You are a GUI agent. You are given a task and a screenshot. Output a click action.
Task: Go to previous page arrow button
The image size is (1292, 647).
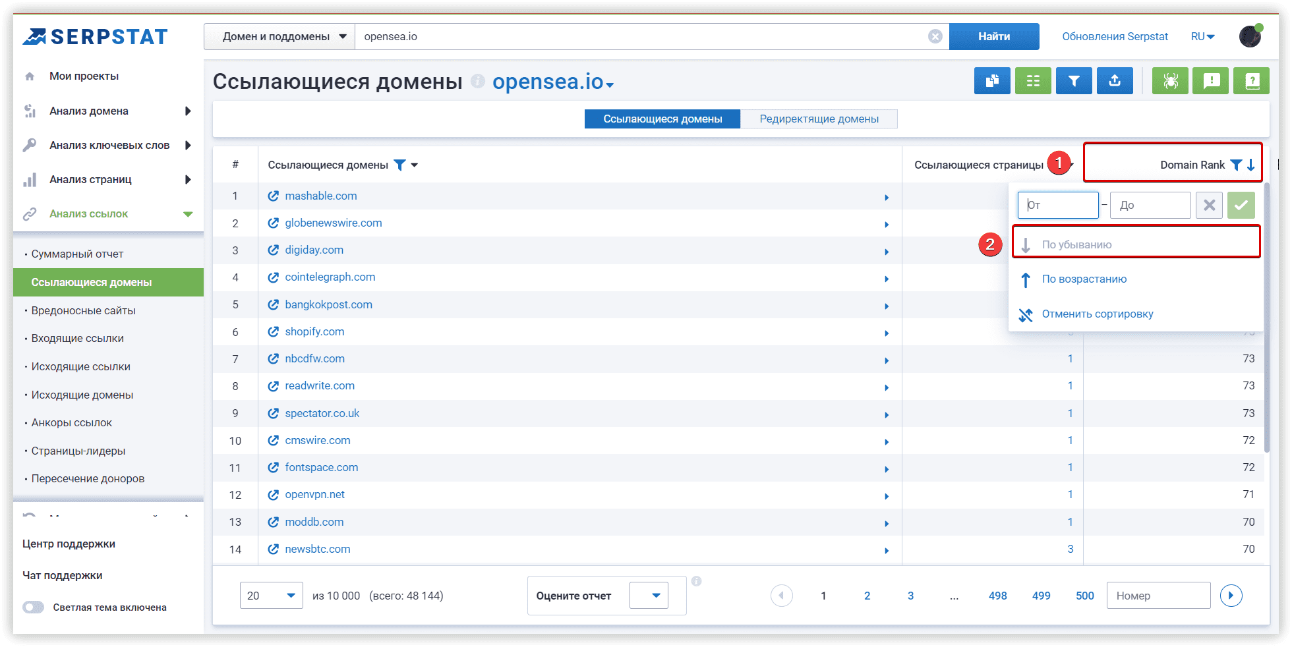[782, 596]
